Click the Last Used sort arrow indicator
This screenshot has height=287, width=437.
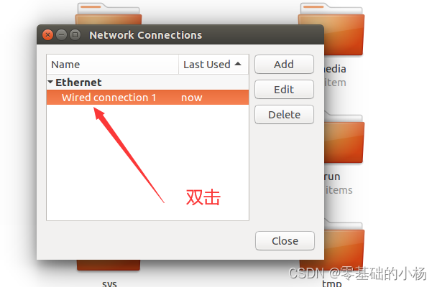(x=238, y=64)
